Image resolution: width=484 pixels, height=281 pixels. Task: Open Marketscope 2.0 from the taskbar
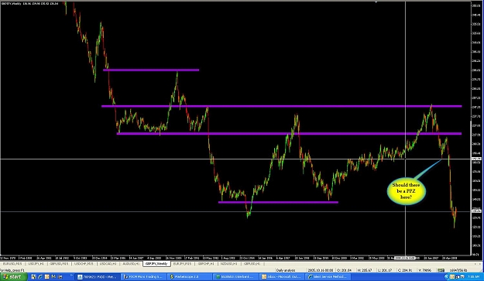click(189, 276)
